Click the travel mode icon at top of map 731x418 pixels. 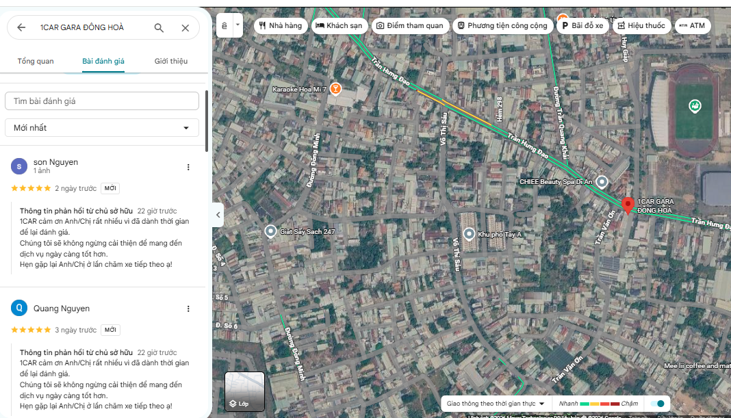point(225,25)
